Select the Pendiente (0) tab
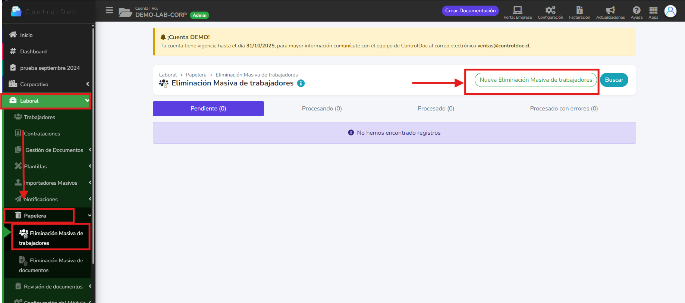The image size is (685, 303). coord(208,109)
